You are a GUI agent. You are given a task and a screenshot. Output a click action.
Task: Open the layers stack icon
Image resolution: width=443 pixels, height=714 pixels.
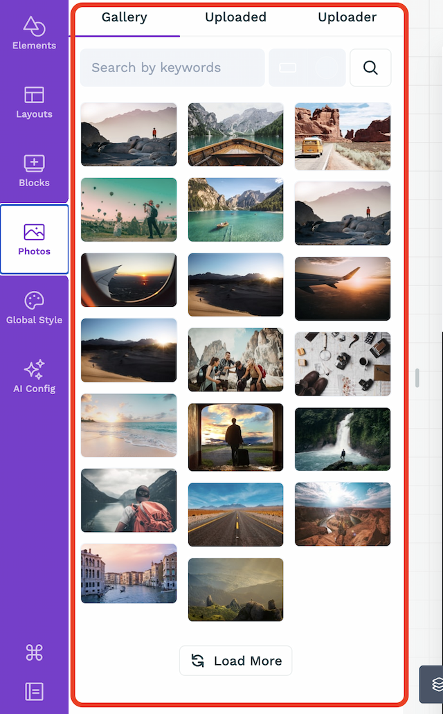pyautogui.click(x=436, y=684)
